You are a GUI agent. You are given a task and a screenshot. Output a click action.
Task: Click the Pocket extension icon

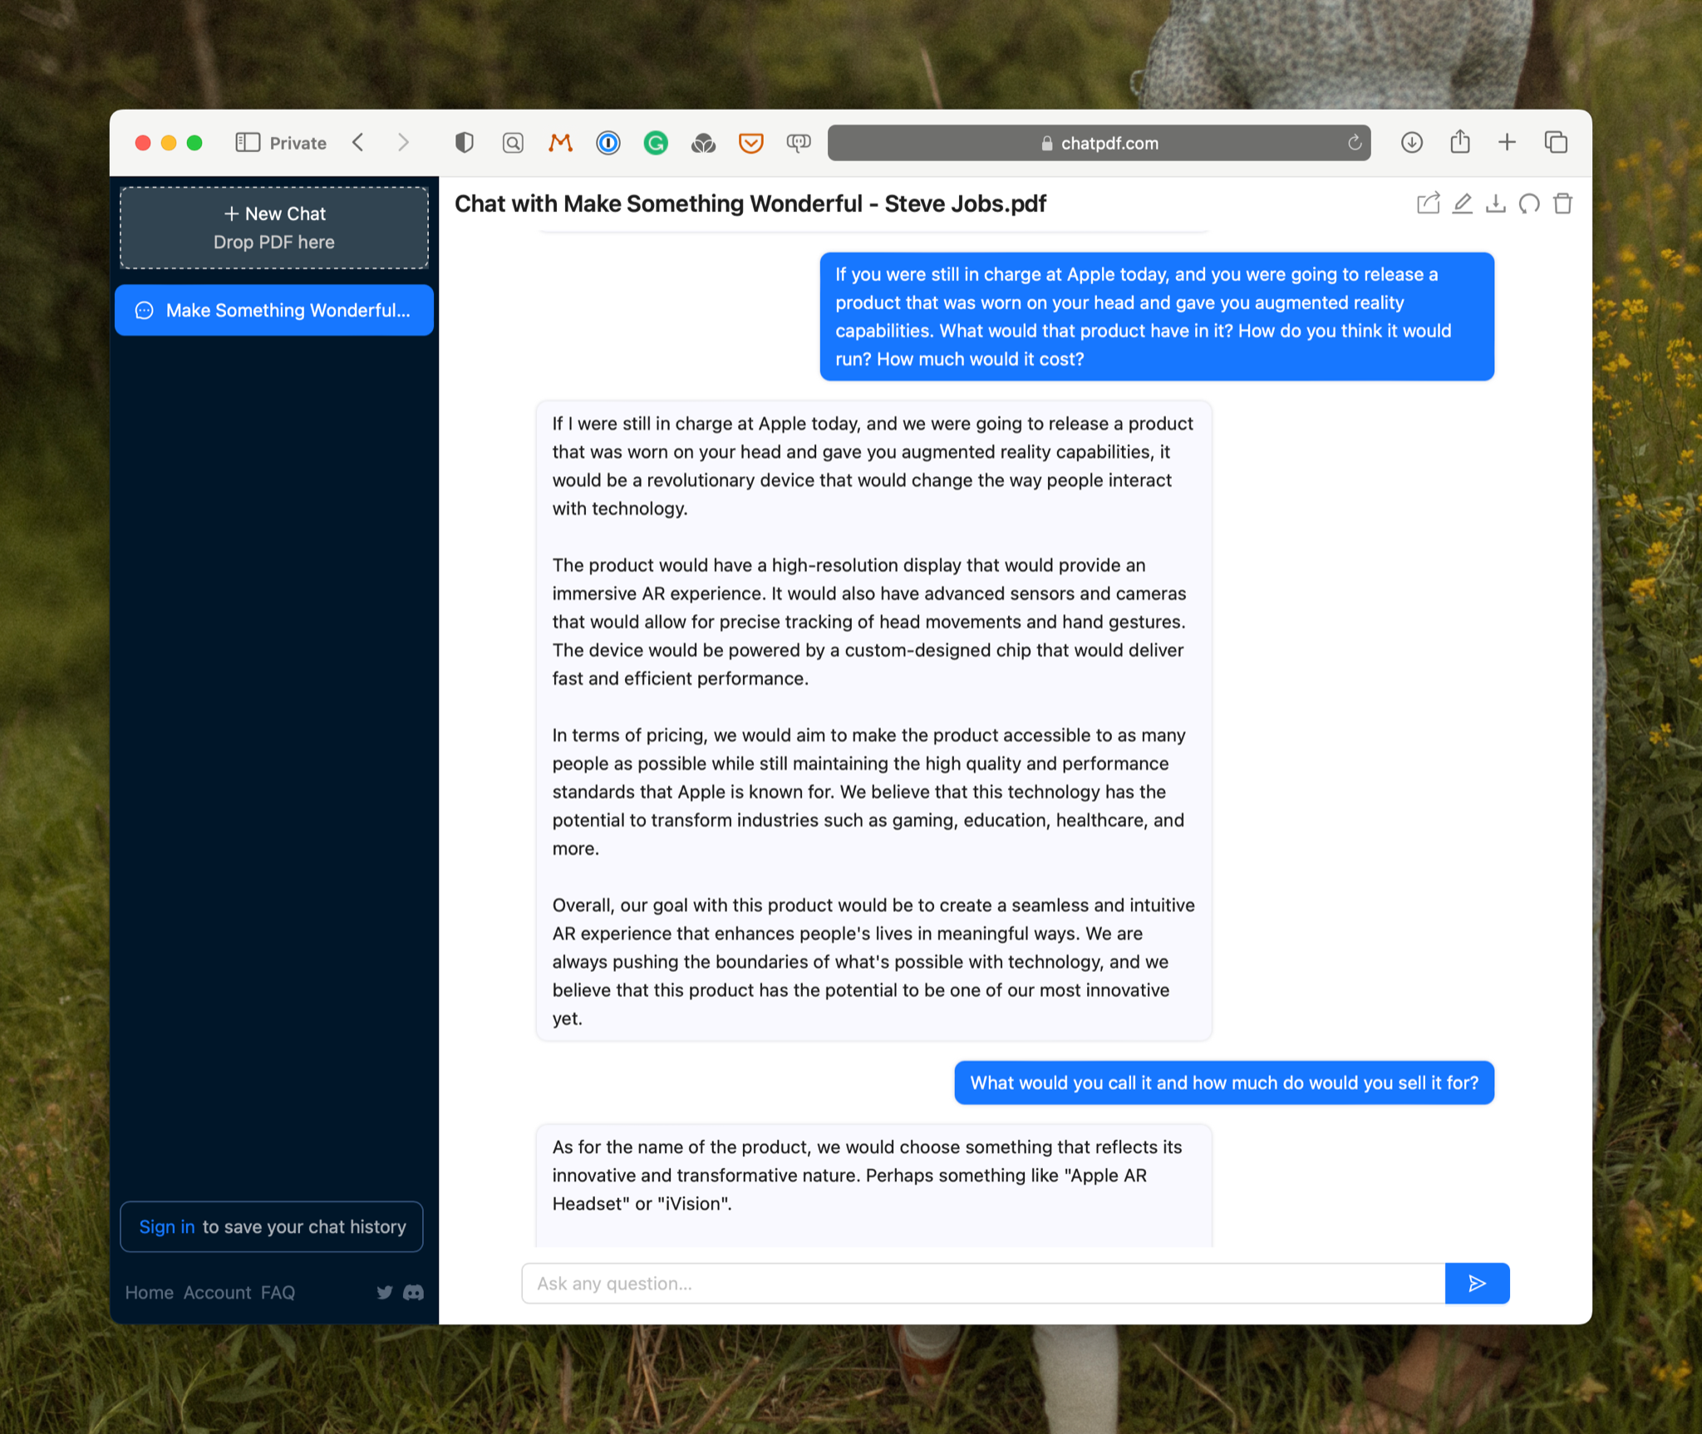tap(750, 143)
